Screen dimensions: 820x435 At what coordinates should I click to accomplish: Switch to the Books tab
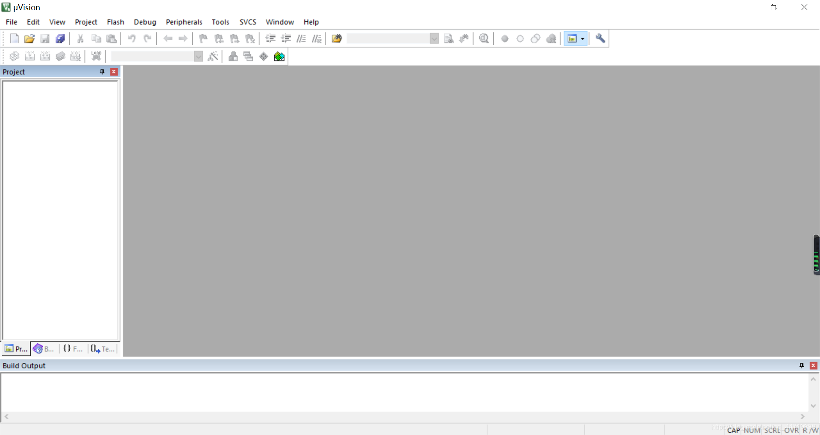44,349
